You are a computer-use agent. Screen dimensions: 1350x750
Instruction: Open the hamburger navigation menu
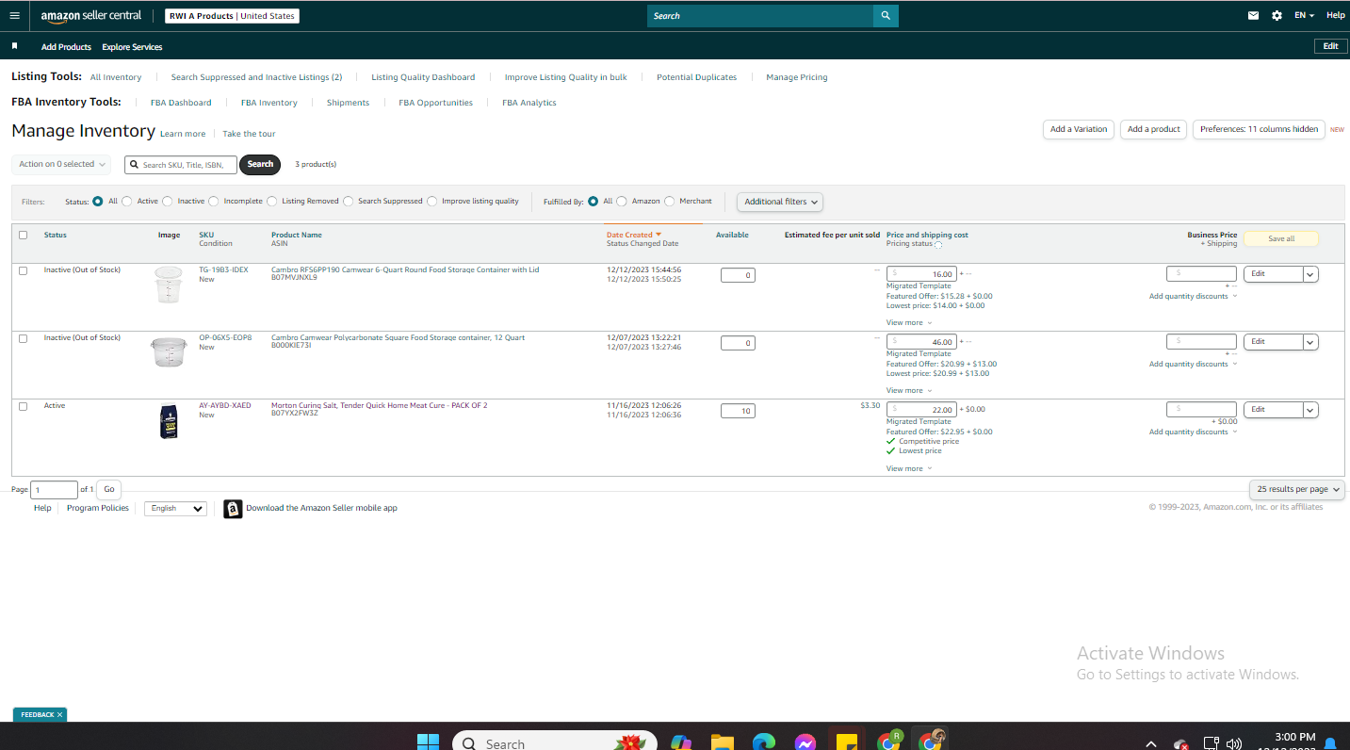pos(14,16)
